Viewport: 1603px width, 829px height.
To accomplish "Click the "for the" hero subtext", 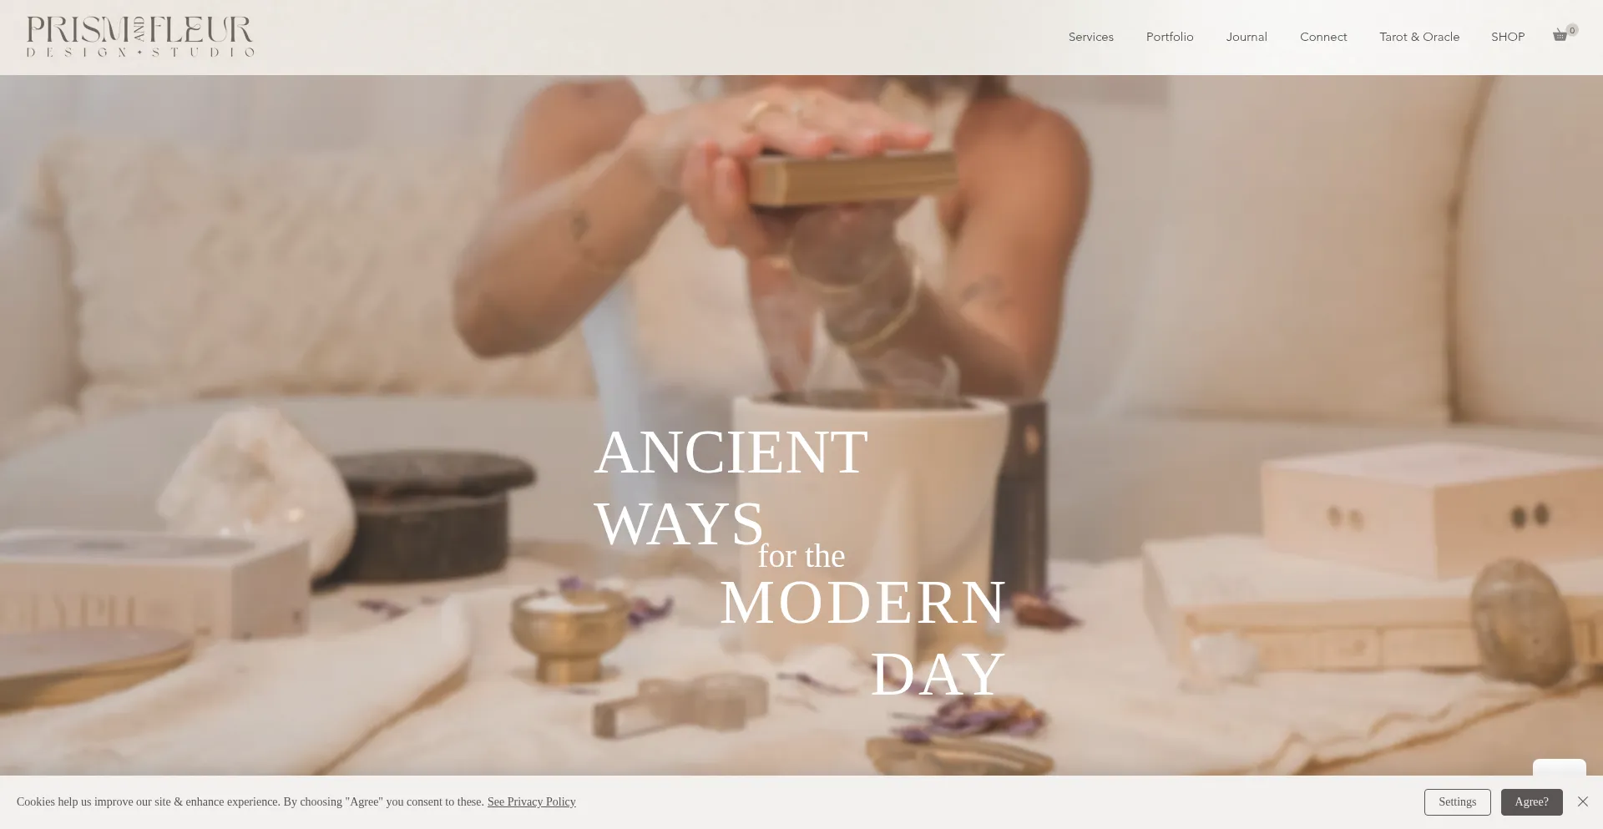I will coord(801,556).
